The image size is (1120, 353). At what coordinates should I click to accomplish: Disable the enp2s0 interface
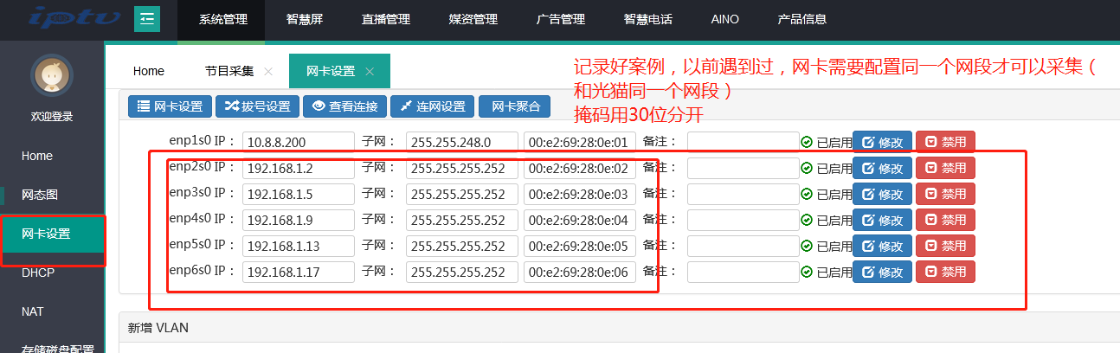coord(945,169)
